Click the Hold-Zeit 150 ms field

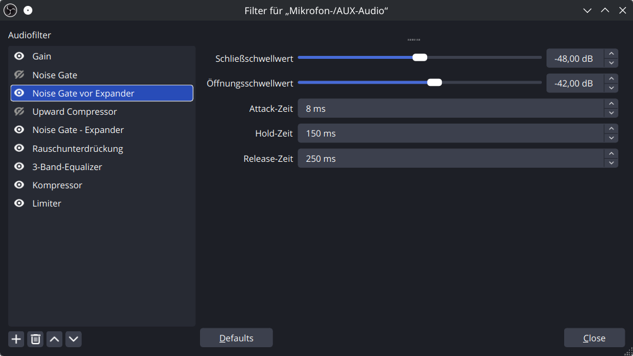[x=451, y=133]
